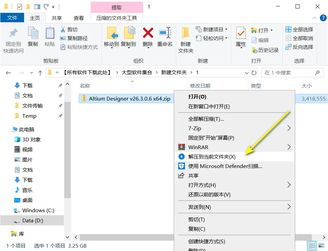Click the 新建文件夹 icon

pyautogui.click(x=185, y=33)
